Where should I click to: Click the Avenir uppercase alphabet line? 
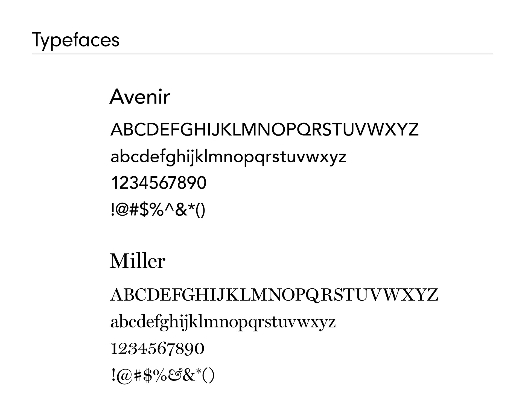point(264,130)
